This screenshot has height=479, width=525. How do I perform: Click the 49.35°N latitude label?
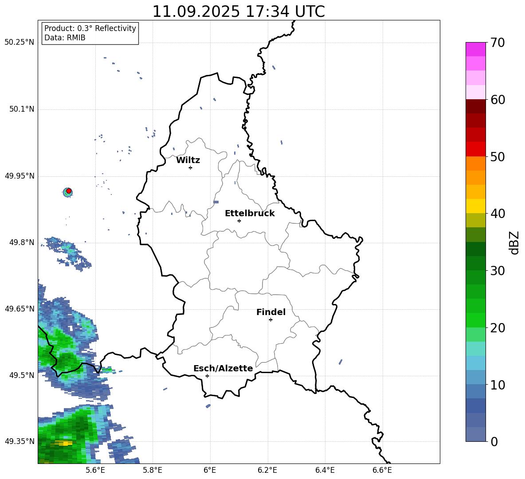point(20,441)
